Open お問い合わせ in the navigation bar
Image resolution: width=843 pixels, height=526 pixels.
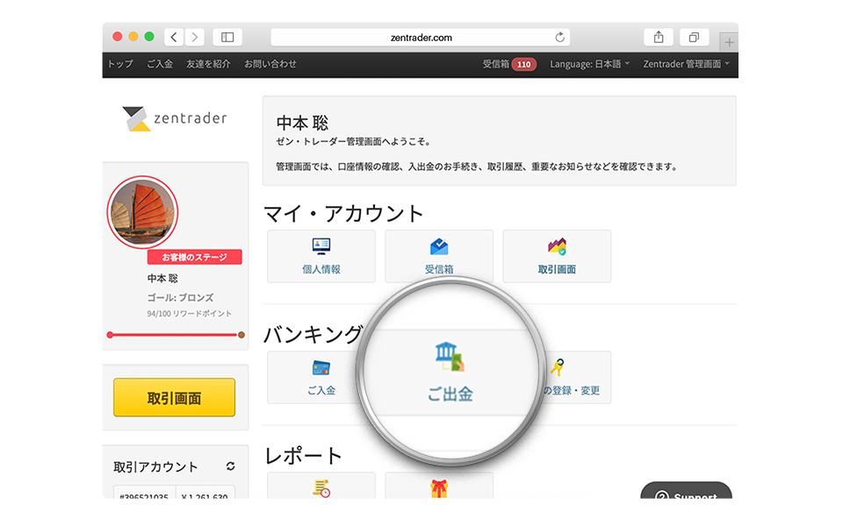tap(270, 64)
